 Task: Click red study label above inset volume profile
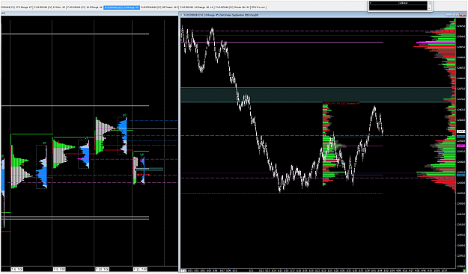[341, 103]
